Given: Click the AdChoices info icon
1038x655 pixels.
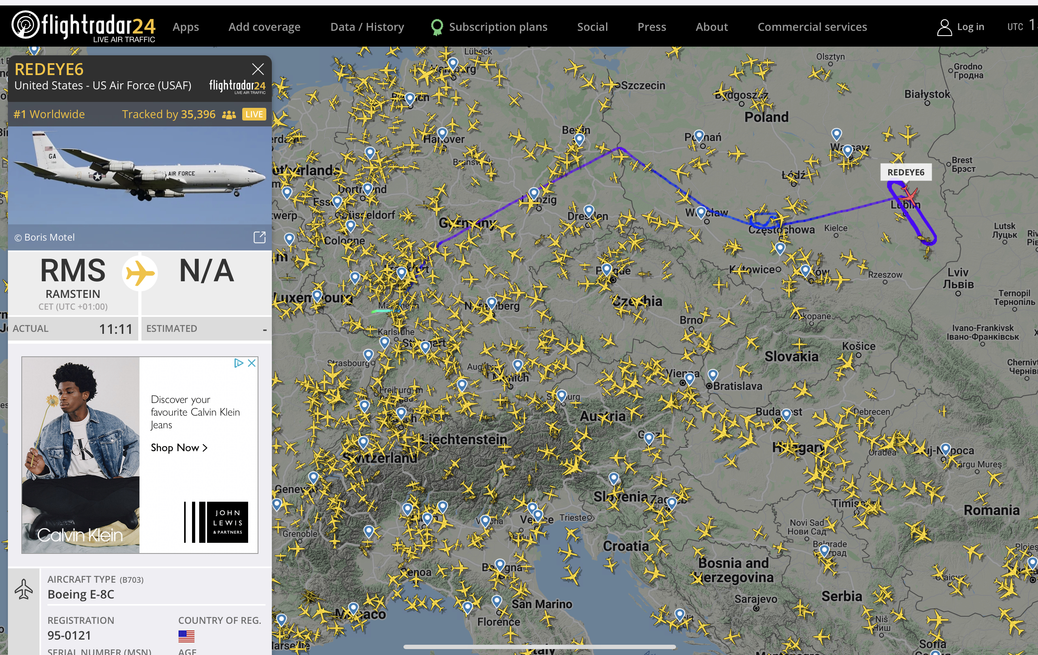Looking at the screenshot, I should (x=238, y=363).
